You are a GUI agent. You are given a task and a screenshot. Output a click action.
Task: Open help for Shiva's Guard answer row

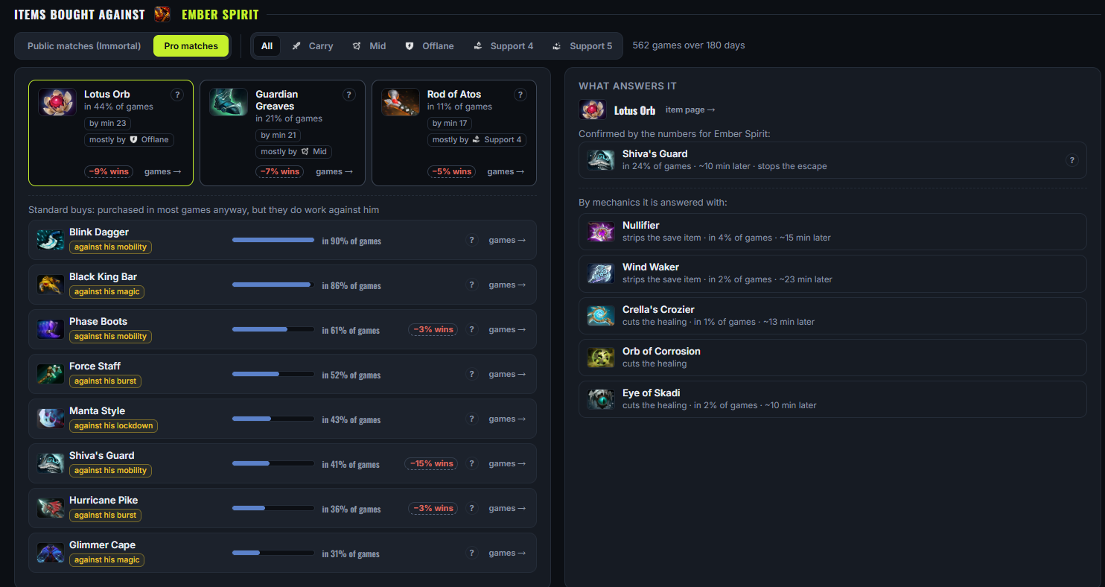[1071, 160]
